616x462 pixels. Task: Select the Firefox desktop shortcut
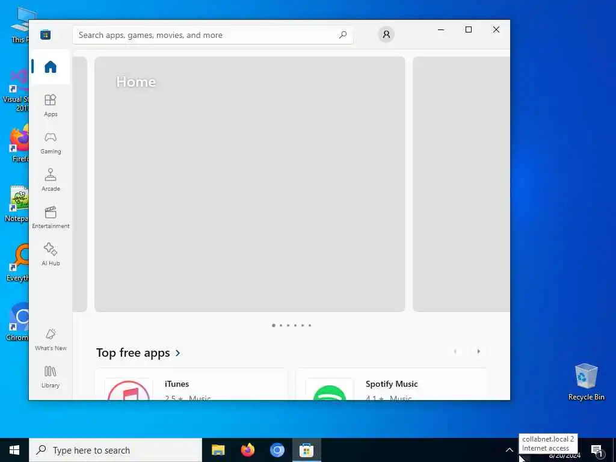pyautogui.click(x=18, y=144)
